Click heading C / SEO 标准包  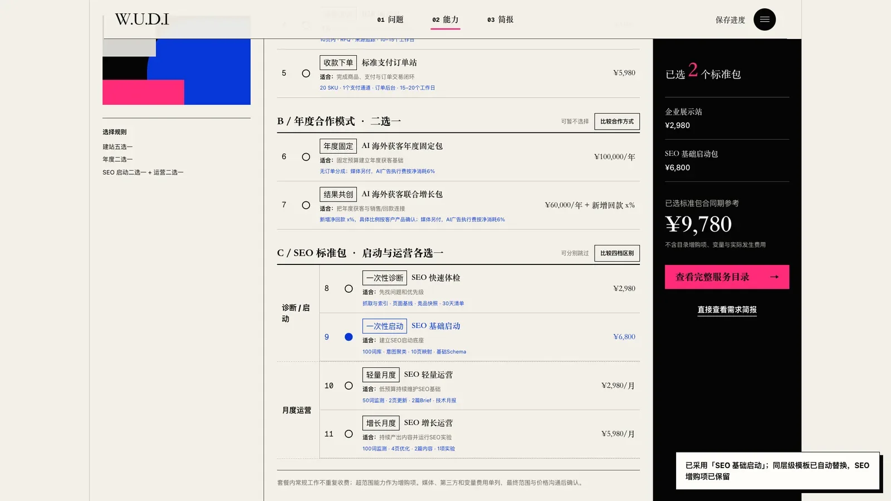360,253
